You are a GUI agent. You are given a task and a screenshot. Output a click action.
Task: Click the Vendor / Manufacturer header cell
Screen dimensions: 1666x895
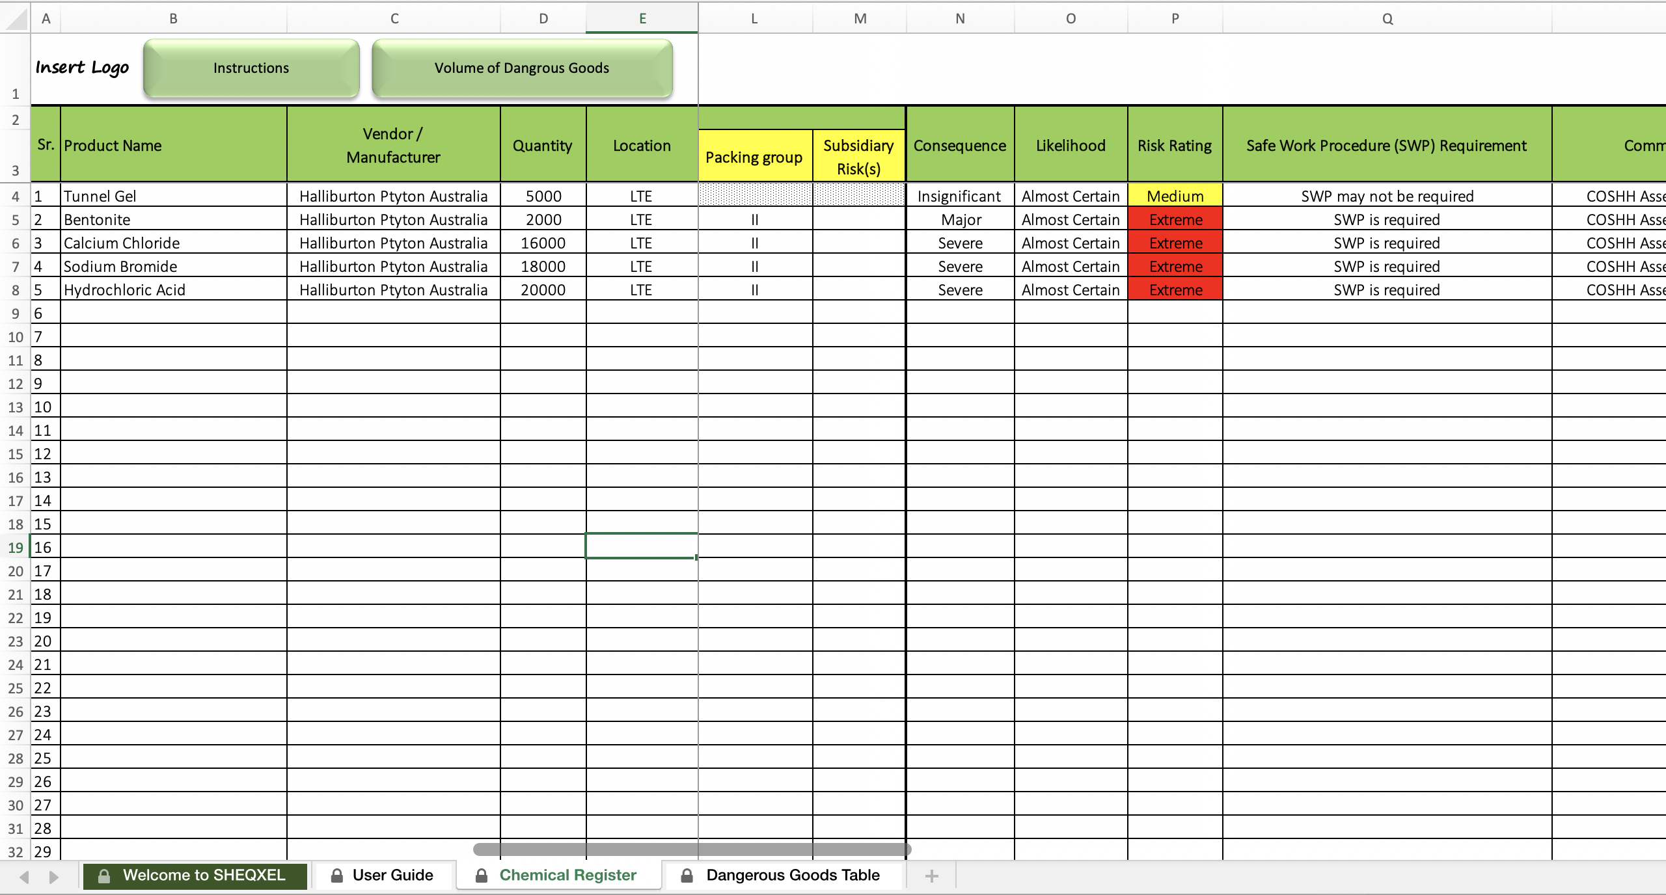tap(394, 144)
